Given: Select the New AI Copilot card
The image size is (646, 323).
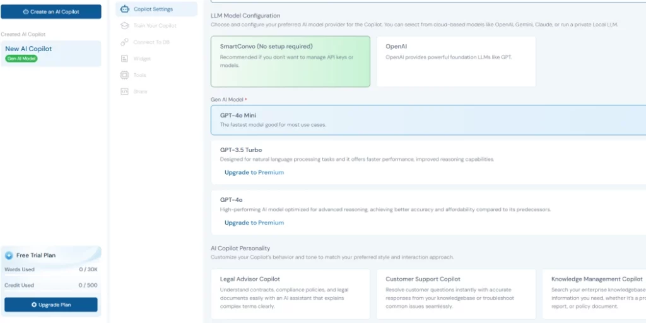Looking at the screenshot, I should point(50,54).
